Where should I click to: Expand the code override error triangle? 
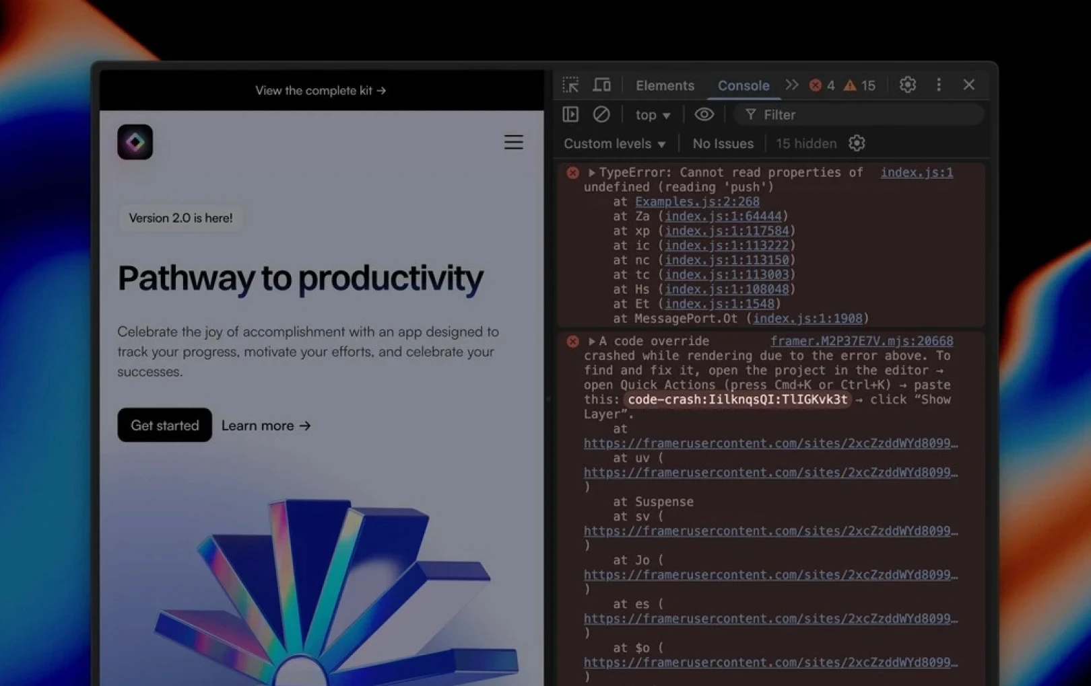tap(591, 342)
